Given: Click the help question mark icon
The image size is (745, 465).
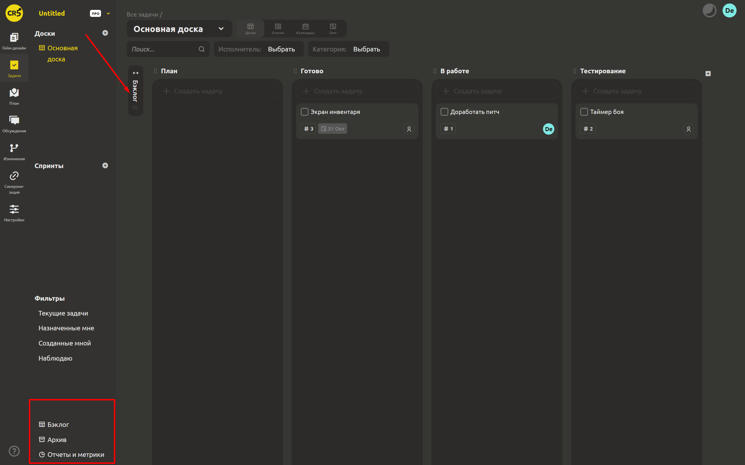Looking at the screenshot, I should click(14, 451).
